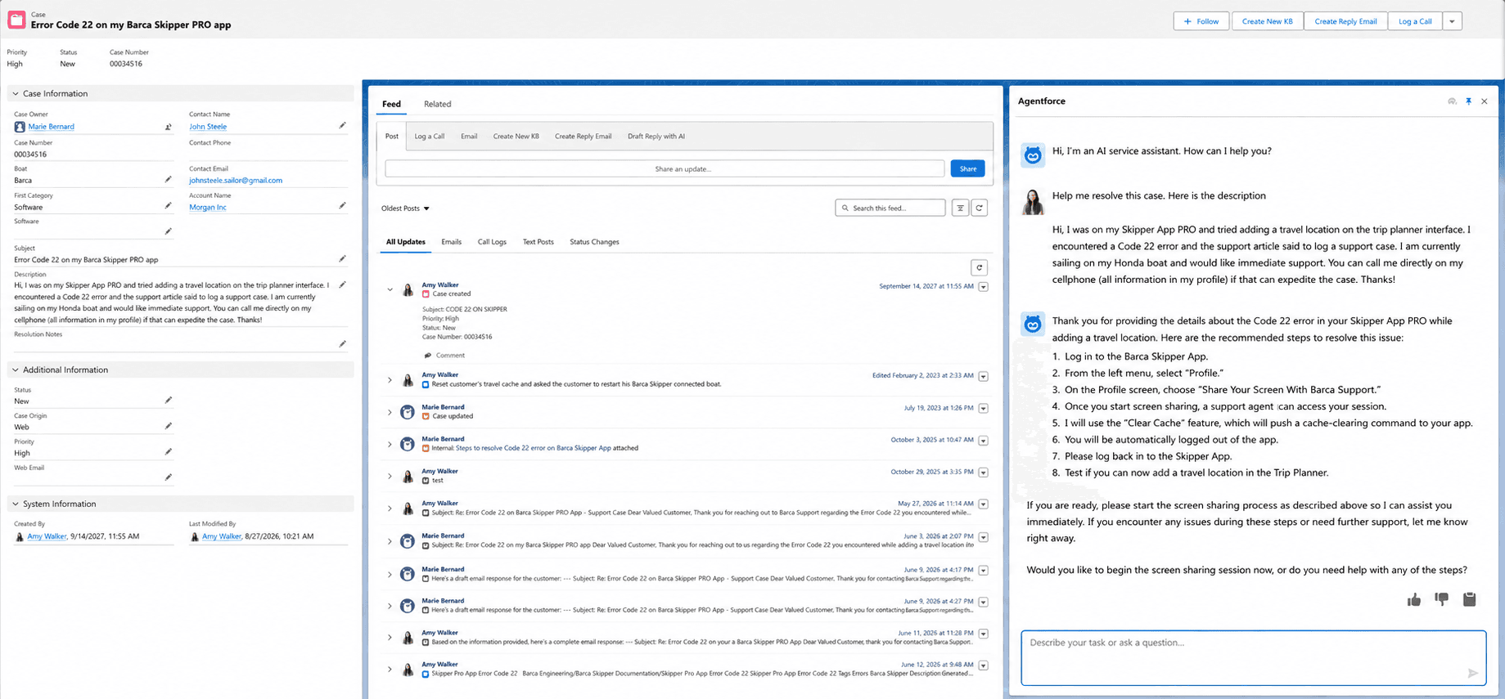
Task: Click the johnsteele.sailor@gmail.com email link
Action: pyautogui.click(x=236, y=181)
